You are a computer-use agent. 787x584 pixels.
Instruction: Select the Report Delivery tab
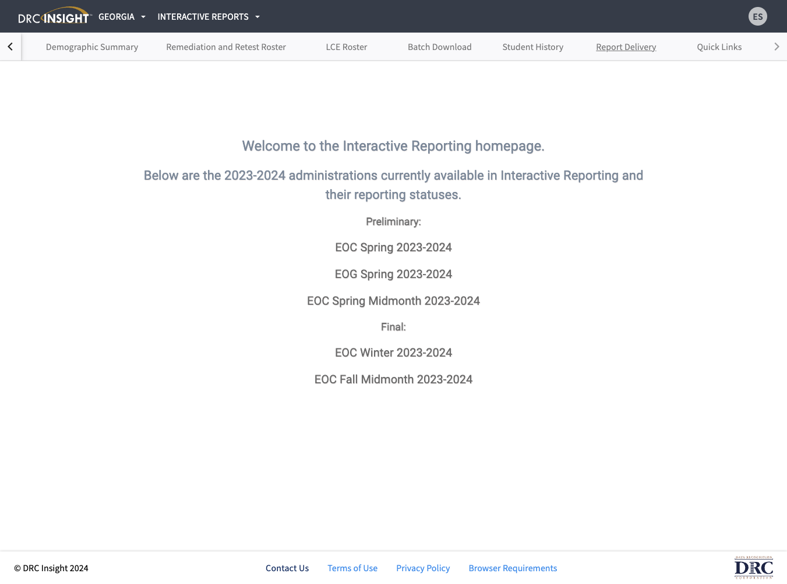tap(626, 47)
